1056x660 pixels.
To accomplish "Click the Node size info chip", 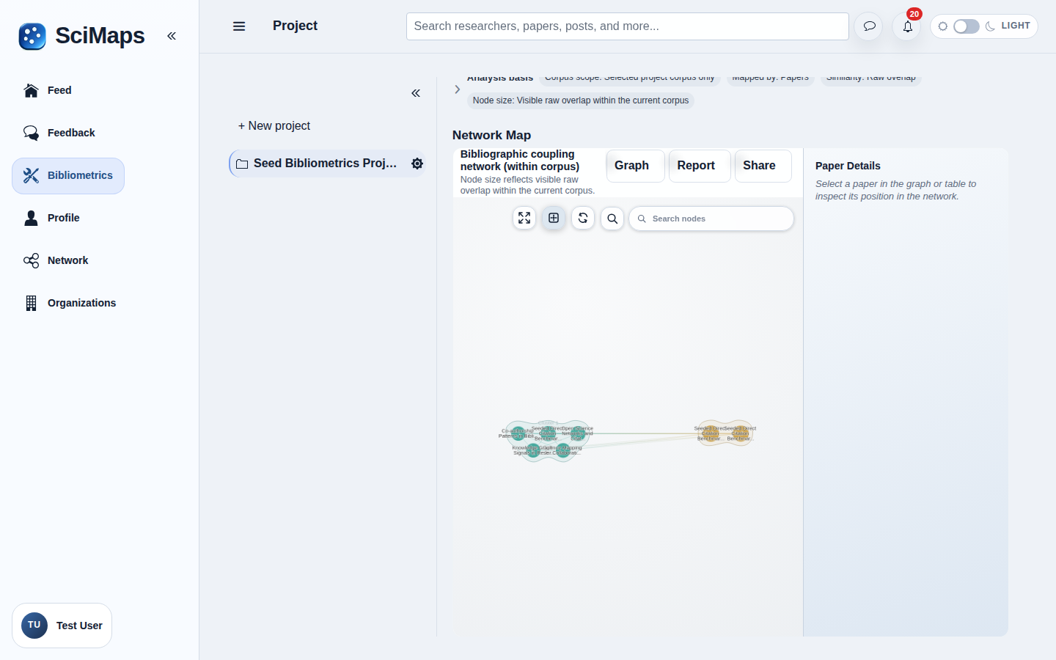I will (x=581, y=100).
